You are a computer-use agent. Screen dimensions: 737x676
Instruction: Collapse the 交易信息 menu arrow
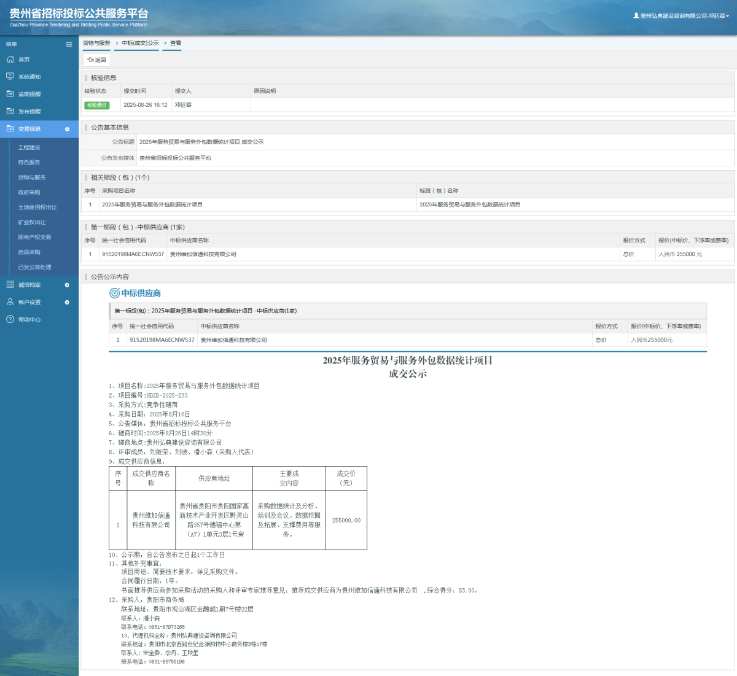point(67,129)
